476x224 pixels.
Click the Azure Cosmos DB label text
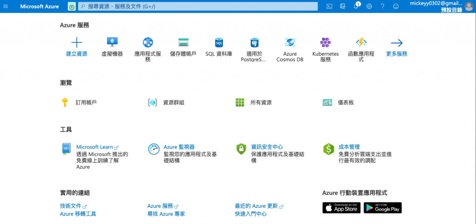(x=290, y=57)
